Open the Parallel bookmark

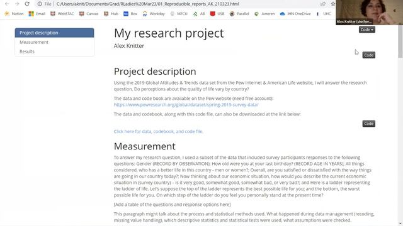pos(239,14)
